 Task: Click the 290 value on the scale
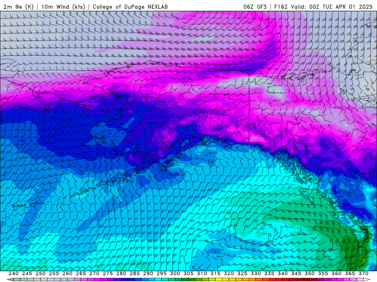(x=148, y=274)
